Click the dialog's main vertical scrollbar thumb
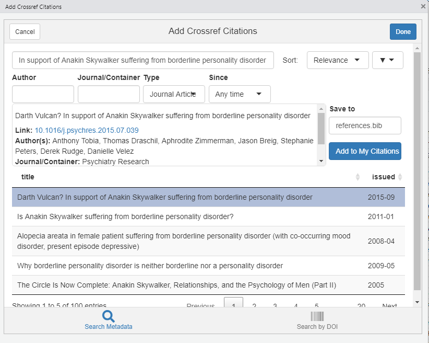 [x=417, y=171]
